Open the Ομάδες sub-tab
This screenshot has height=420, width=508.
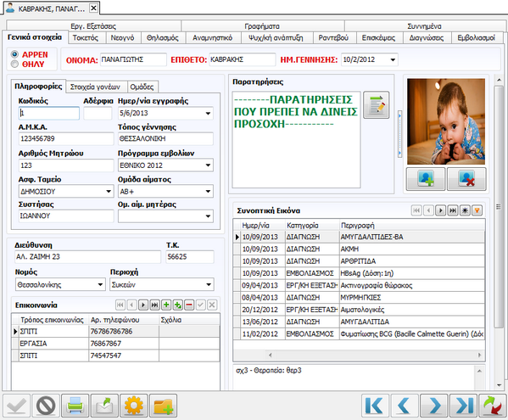pyautogui.click(x=142, y=87)
